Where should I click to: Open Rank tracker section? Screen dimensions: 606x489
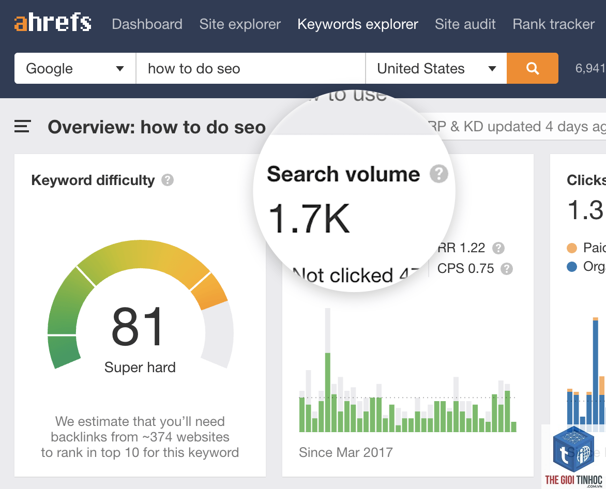(553, 24)
